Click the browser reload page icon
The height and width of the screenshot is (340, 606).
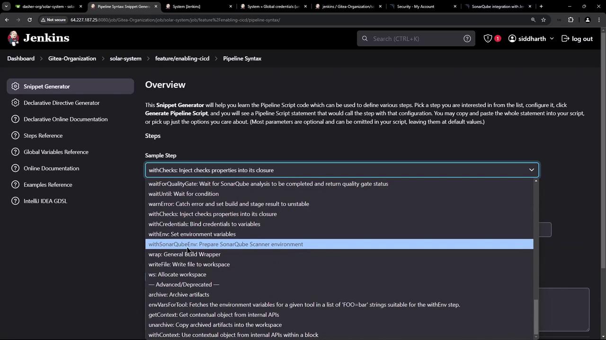pyautogui.click(x=29, y=20)
